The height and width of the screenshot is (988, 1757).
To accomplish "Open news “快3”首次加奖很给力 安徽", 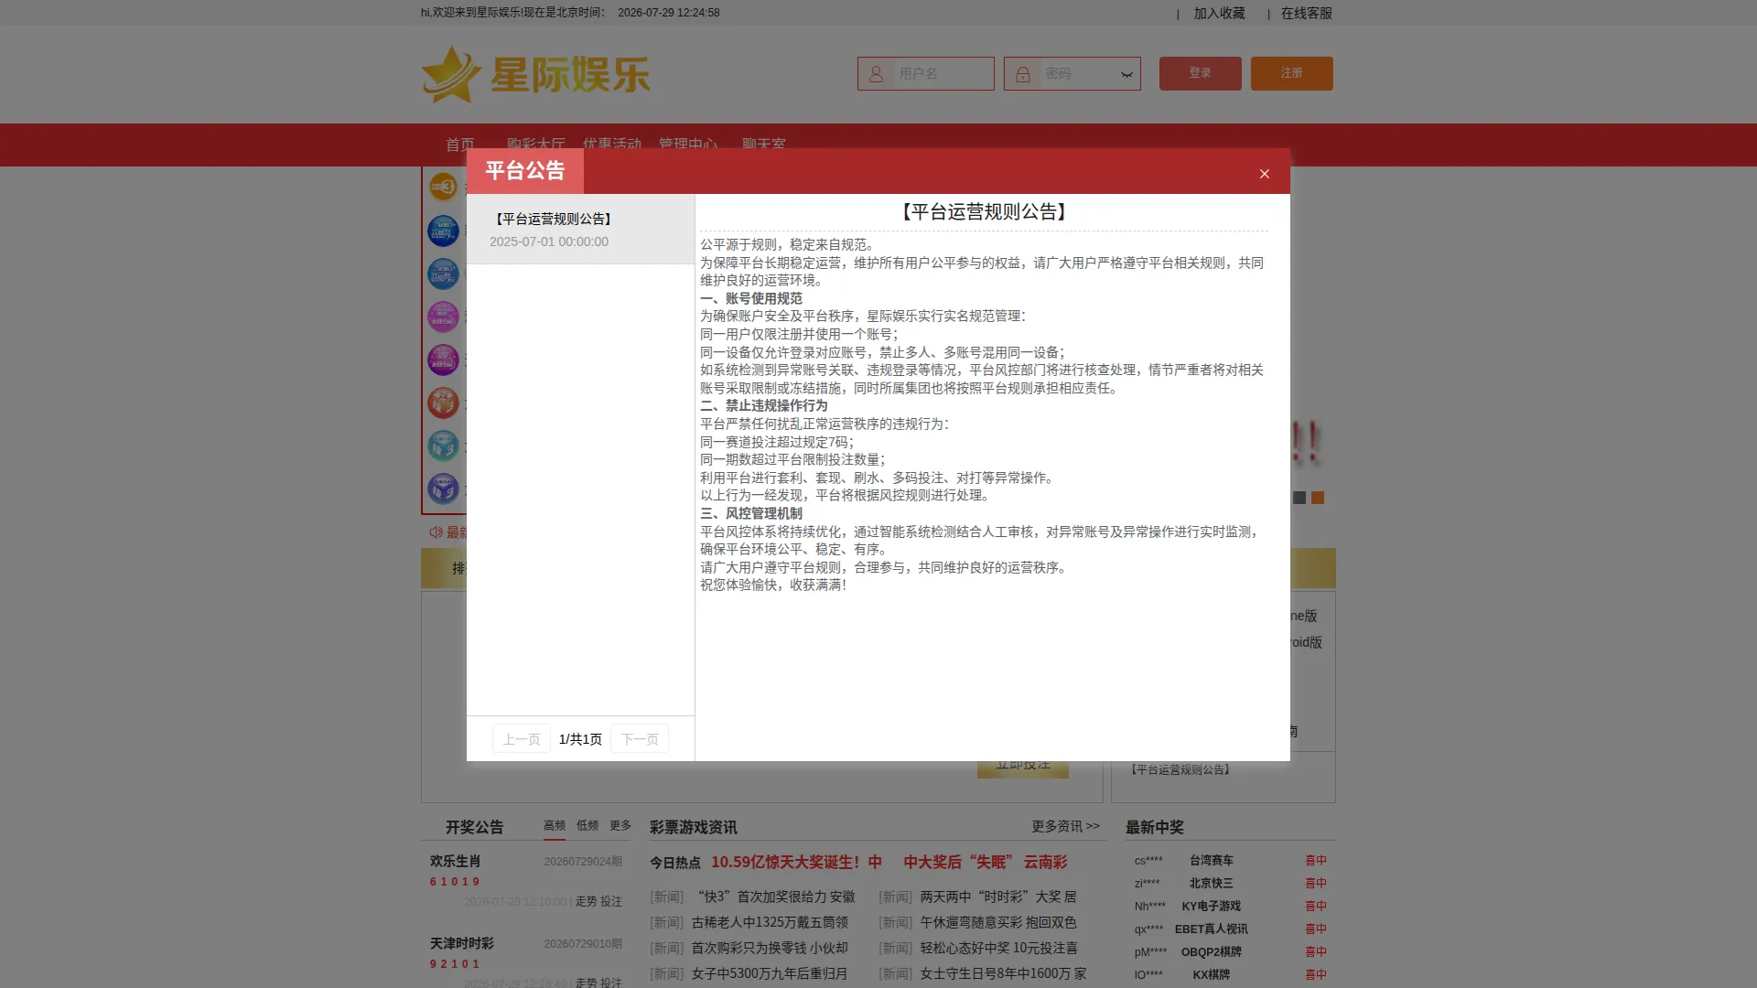I will [776, 897].
